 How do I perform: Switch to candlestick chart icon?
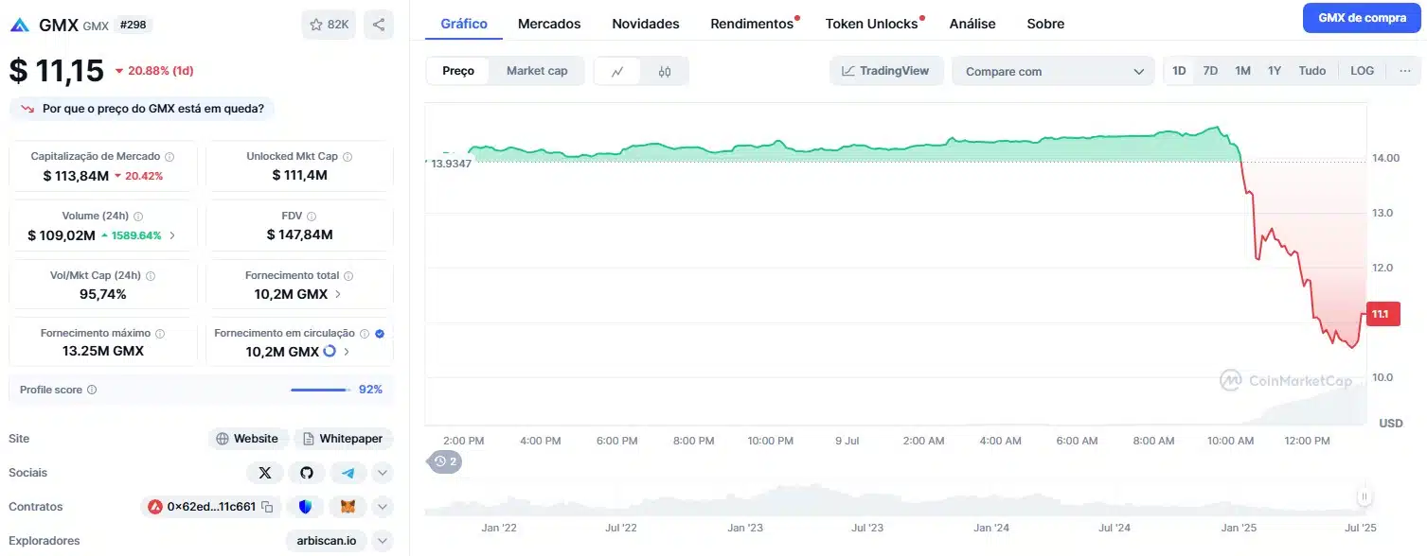click(665, 71)
